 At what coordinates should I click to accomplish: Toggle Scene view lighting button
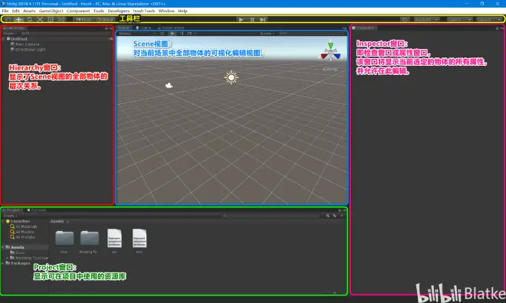tap(172, 34)
